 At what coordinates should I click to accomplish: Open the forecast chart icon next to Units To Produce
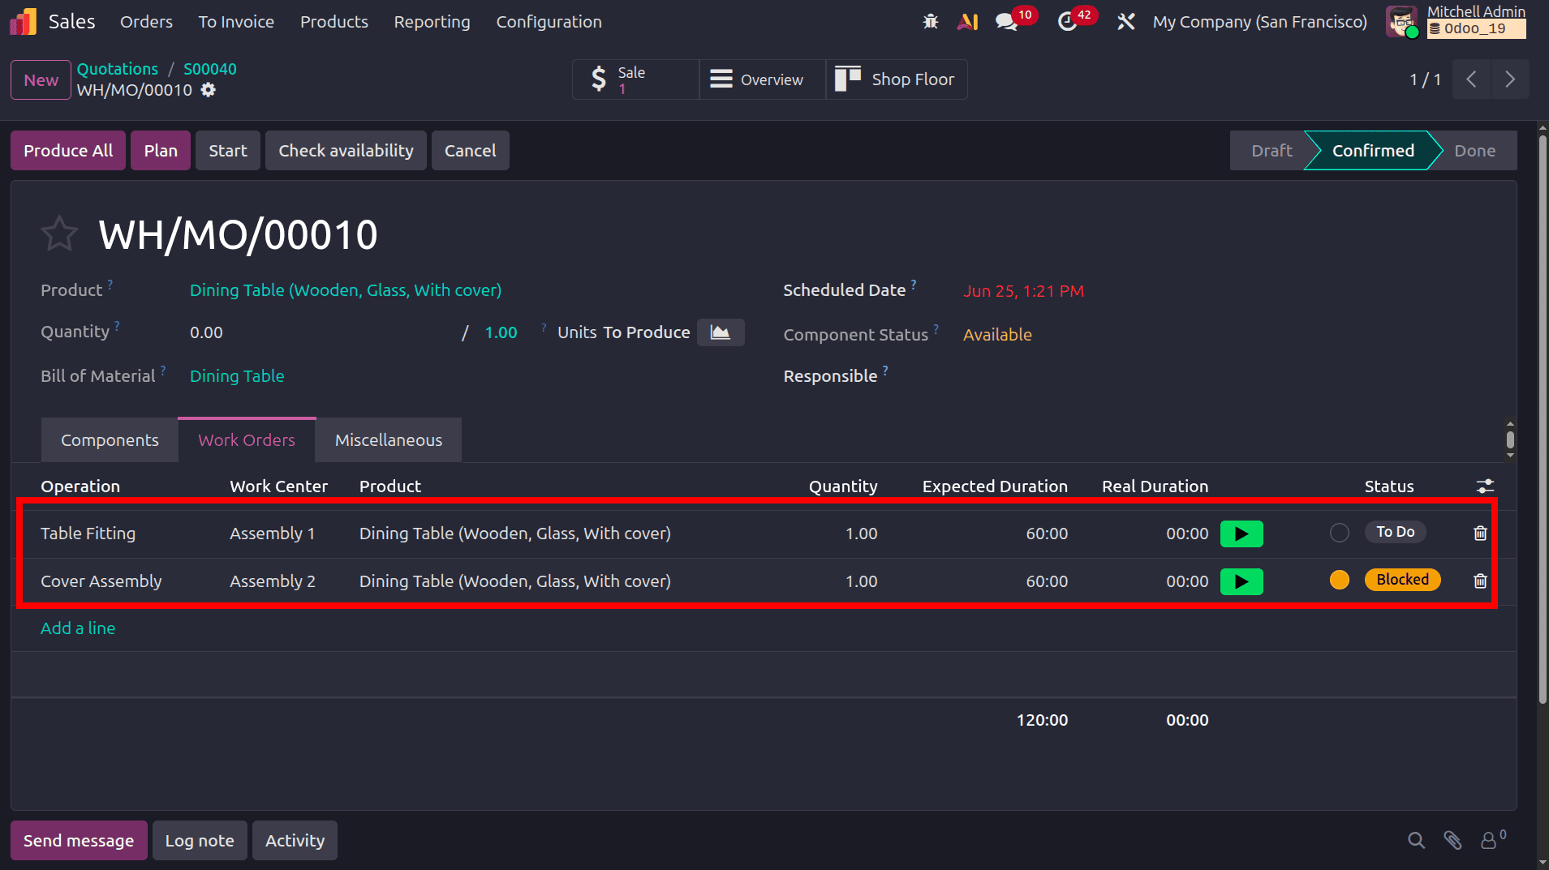coord(721,332)
